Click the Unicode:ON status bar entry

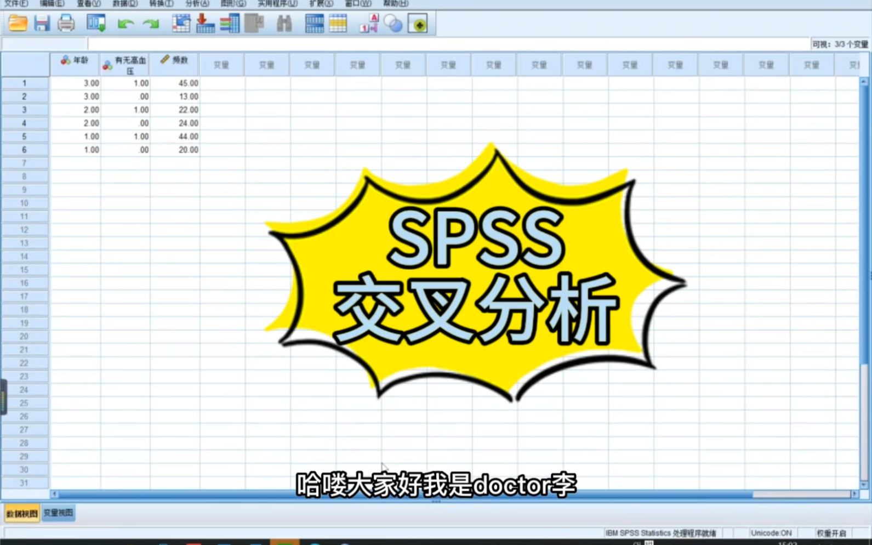(771, 533)
